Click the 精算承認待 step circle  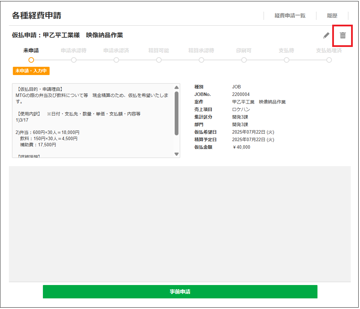[201, 60]
